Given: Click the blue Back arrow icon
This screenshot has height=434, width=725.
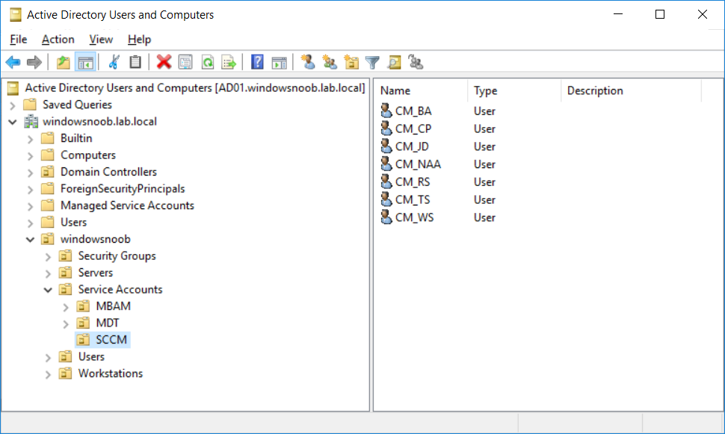Looking at the screenshot, I should (13, 62).
